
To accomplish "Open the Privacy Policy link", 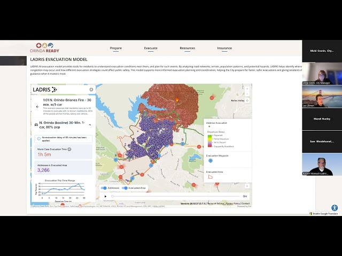I will pos(232,204).
